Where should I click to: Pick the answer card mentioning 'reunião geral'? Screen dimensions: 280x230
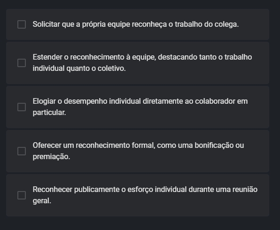138,195
